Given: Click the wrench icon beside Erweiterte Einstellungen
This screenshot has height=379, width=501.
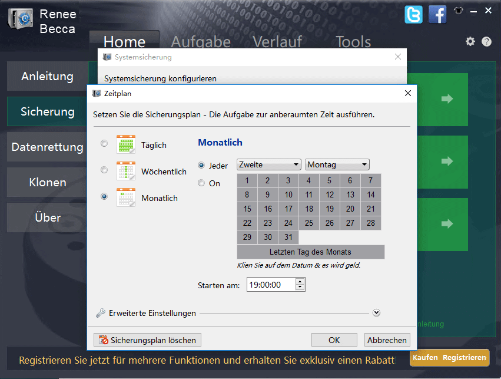Looking at the screenshot, I should tap(101, 313).
